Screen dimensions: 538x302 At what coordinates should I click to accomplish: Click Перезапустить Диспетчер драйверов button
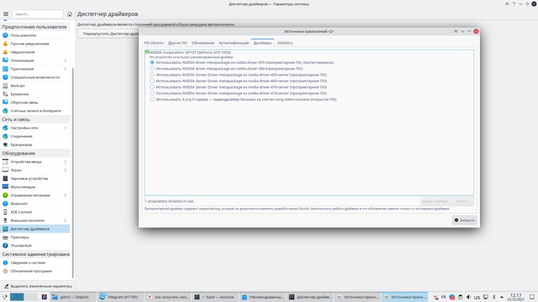(108, 34)
